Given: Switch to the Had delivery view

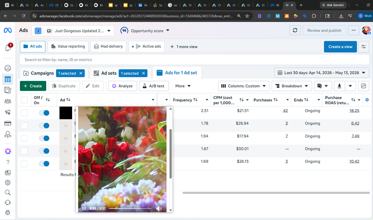Looking at the screenshot, I should [108, 47].
